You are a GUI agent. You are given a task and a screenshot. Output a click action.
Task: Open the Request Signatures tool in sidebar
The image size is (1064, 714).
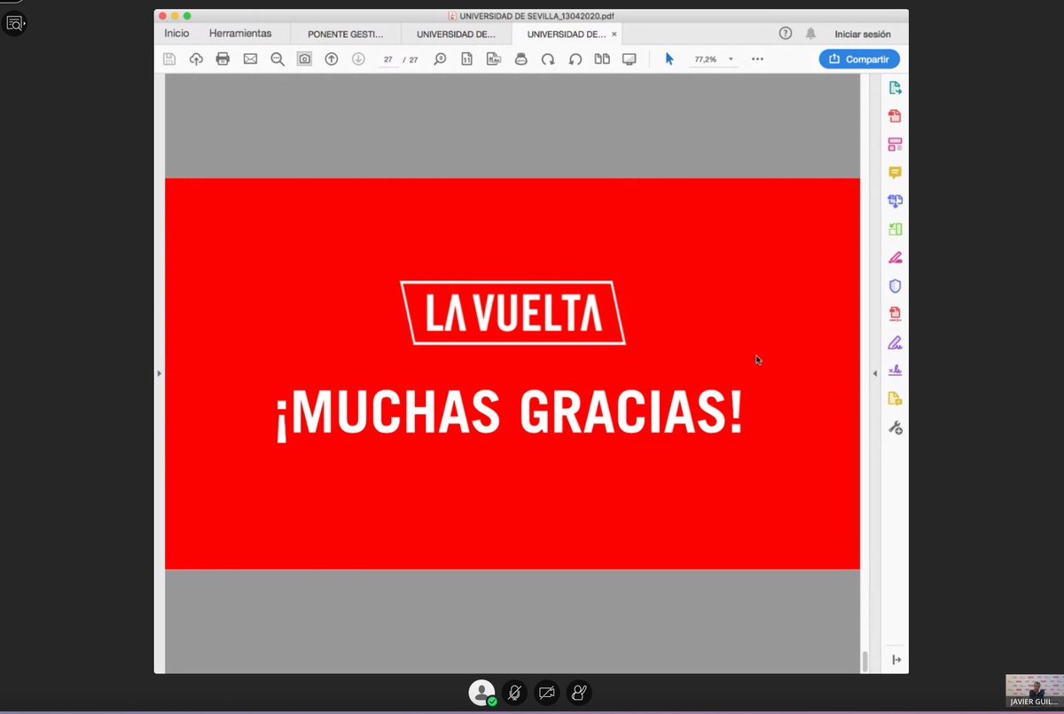click(x=895, y=371)
